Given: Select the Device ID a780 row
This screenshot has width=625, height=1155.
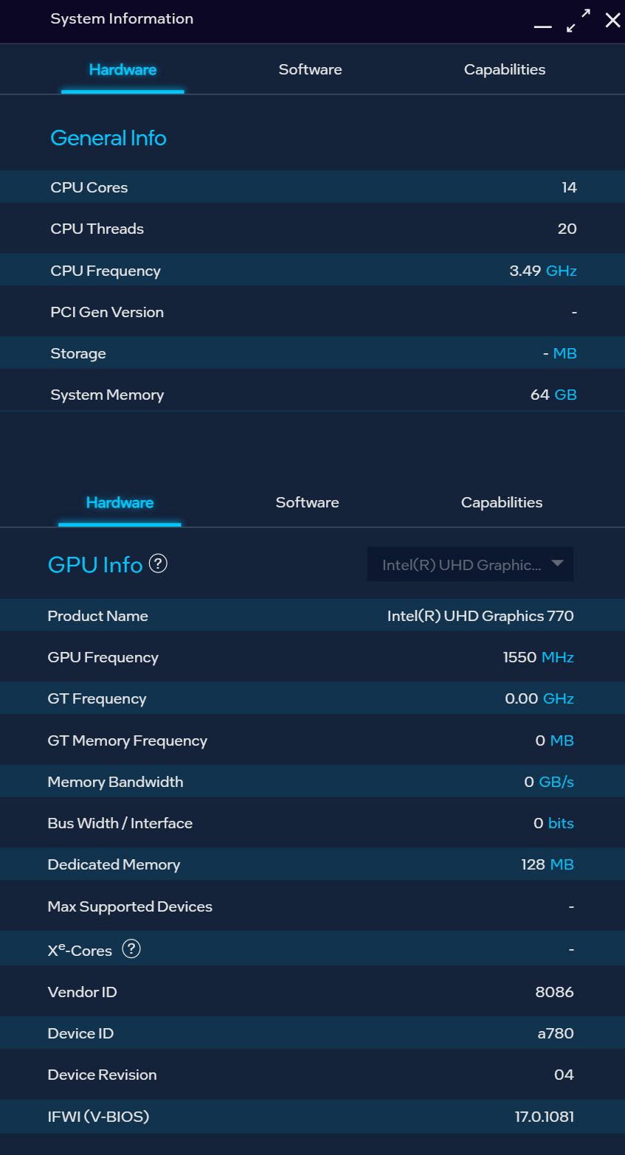Looking at the screenshot, I should click(312, 1033).
